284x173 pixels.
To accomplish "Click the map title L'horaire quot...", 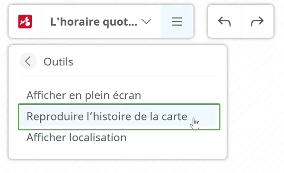I will point(94,22).
